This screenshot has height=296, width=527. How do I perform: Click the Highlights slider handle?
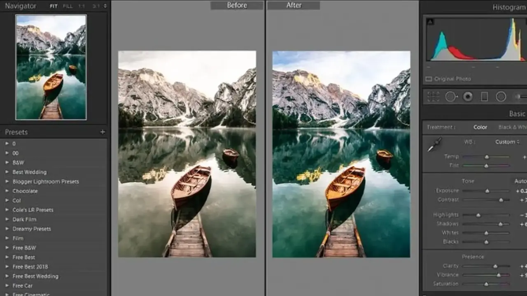point(478,215)
